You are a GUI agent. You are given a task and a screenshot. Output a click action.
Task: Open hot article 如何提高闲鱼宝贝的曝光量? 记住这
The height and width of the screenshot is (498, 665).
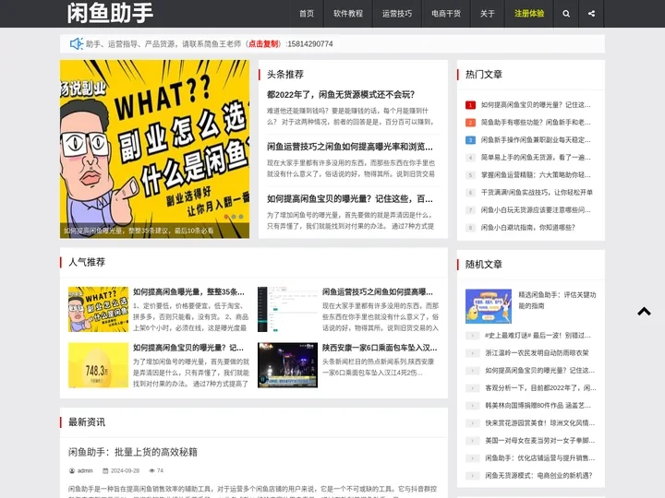coord(536,105)
